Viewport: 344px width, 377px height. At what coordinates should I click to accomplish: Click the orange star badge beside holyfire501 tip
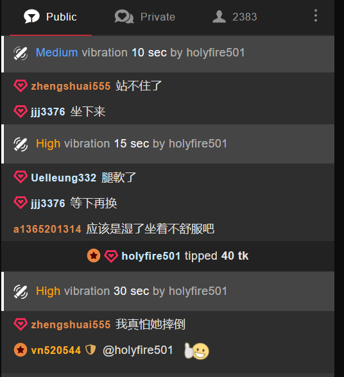point(94,256)
